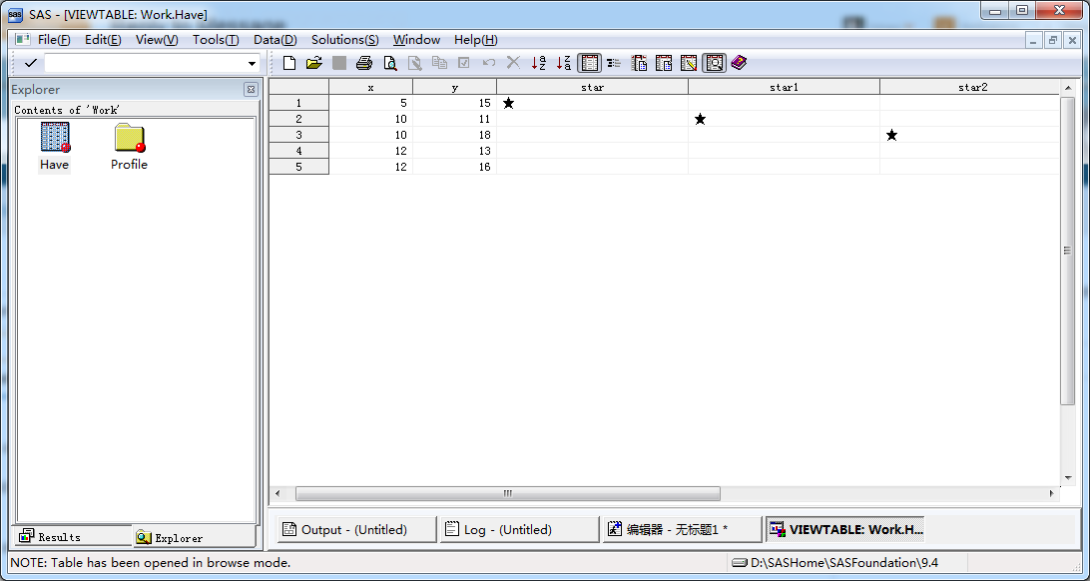
Task: Open print preview
Action: pyautogui.click(x=390, y=62)
